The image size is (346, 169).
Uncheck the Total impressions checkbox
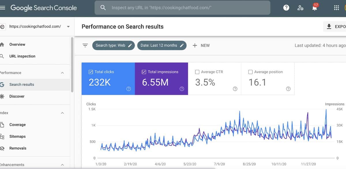coord(144,72)
